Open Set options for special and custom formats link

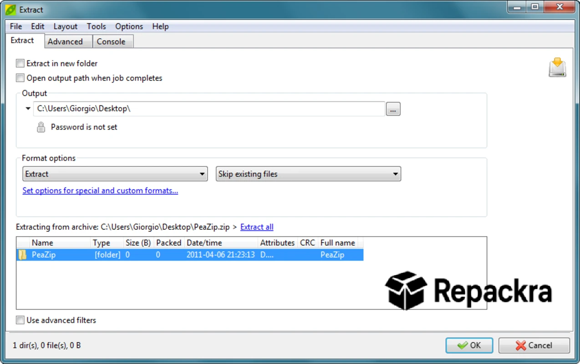(x=100, y=191)
